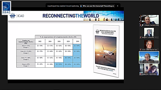Viewport: 161px width, 90px height.
Task: Click the pin icon on Claudio Pandolfi's tile
Action: pos(143,25)
